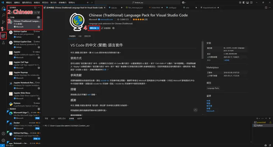Select the Python terminal entry
The height and width of the screenshot is (147, 273).
point(262,126)
